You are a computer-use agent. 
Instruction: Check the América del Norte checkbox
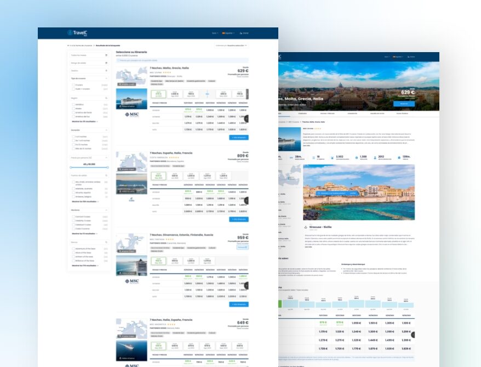click(73, 112)
